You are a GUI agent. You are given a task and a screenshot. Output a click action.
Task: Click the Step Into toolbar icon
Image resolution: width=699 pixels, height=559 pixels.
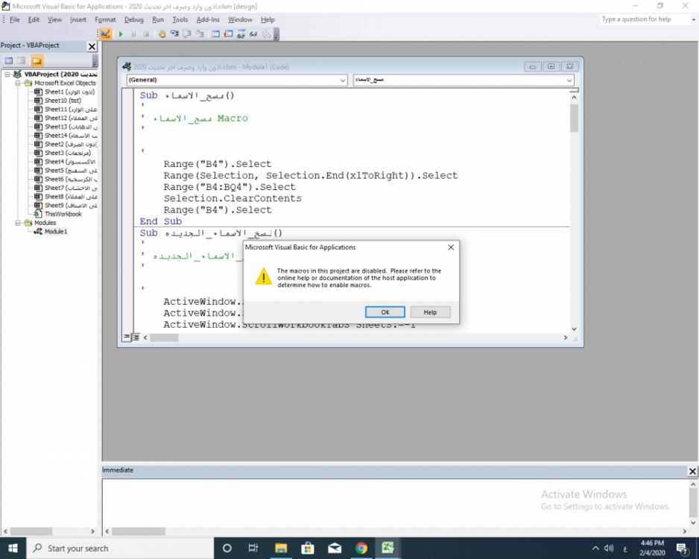174,34
